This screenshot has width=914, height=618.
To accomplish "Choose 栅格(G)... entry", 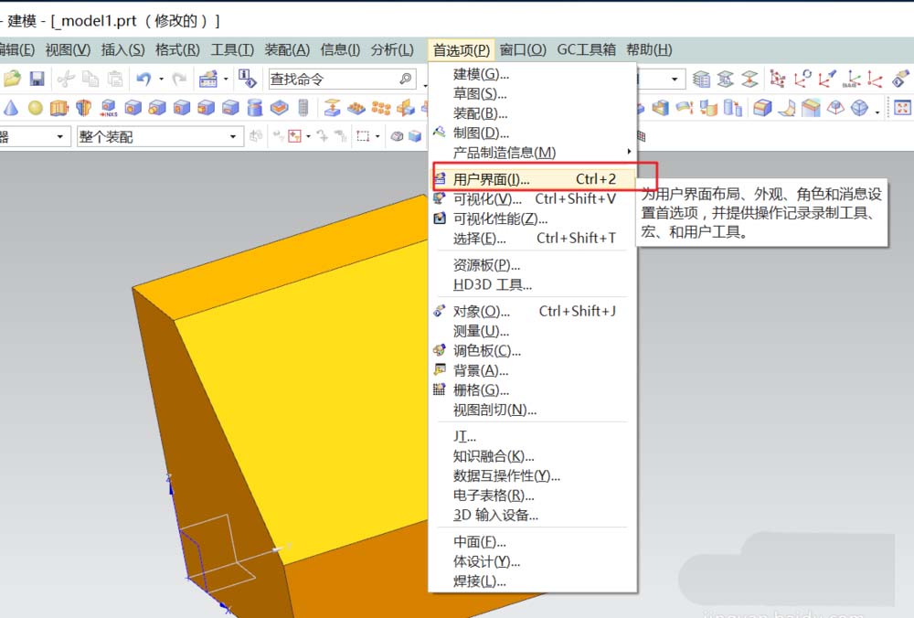I will [x=533, y=390].
